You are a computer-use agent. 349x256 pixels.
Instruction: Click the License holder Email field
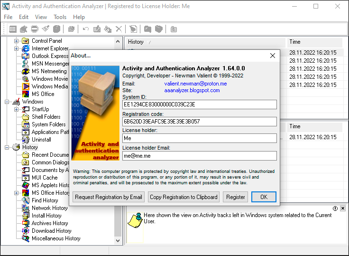pos(200,156)
